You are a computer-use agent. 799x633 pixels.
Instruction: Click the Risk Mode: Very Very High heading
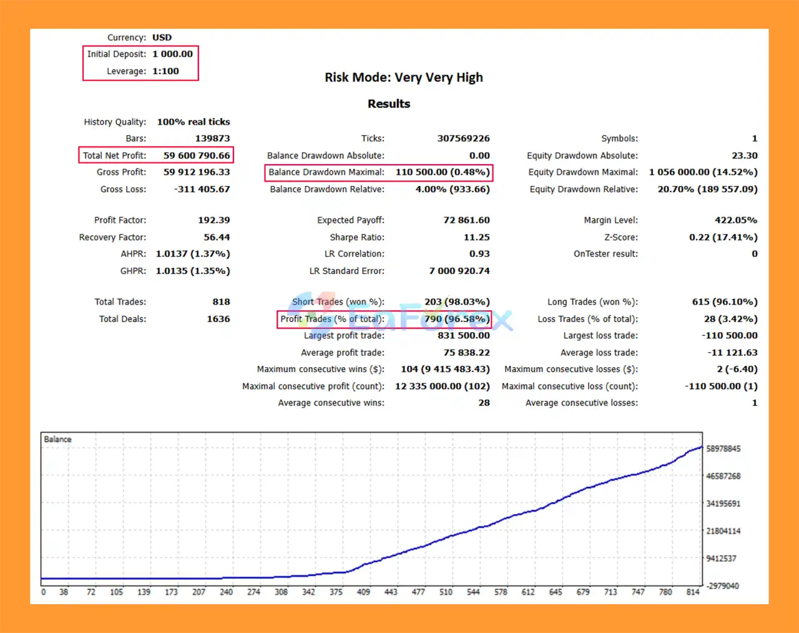coord(403,77)
